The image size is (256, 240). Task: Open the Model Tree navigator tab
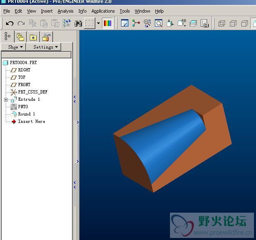(x=7, y=36)
